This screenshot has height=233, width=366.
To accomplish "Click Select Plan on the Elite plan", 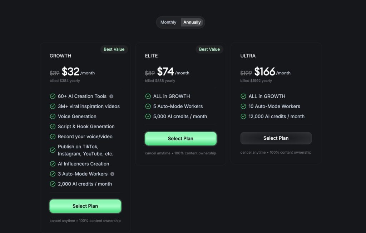I will pos(180,138).
